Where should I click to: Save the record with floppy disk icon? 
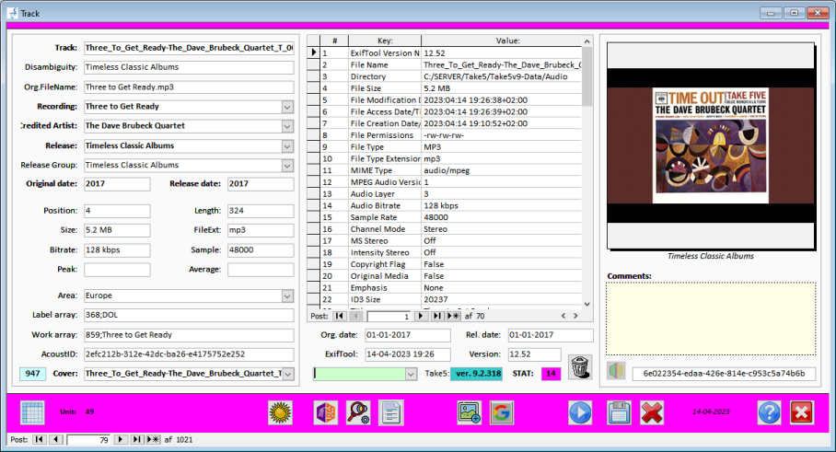point(619,412)
